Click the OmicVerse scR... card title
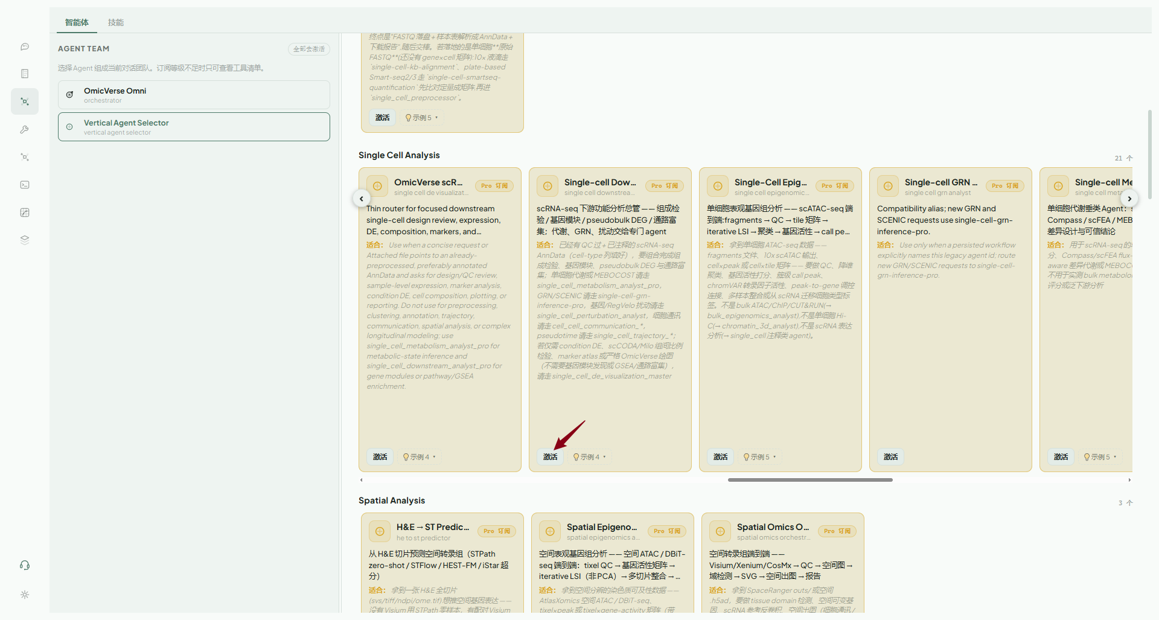 tap(429, 182)
